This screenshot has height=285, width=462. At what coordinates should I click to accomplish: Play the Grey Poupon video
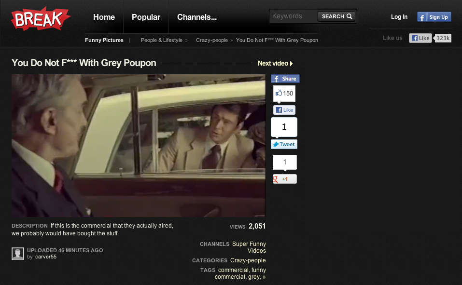pos(139,146)
